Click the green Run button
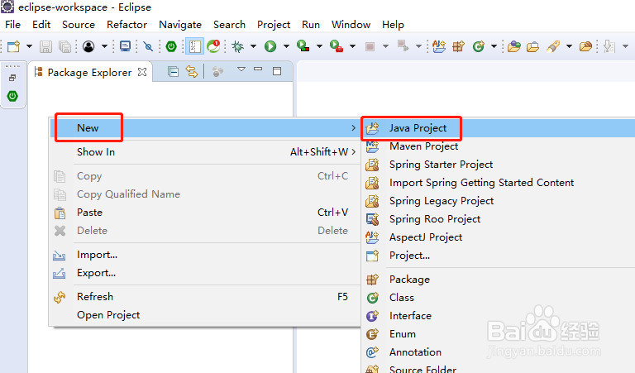Screen dimensions: 635x373 270,46
